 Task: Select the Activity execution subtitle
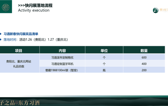34,10
